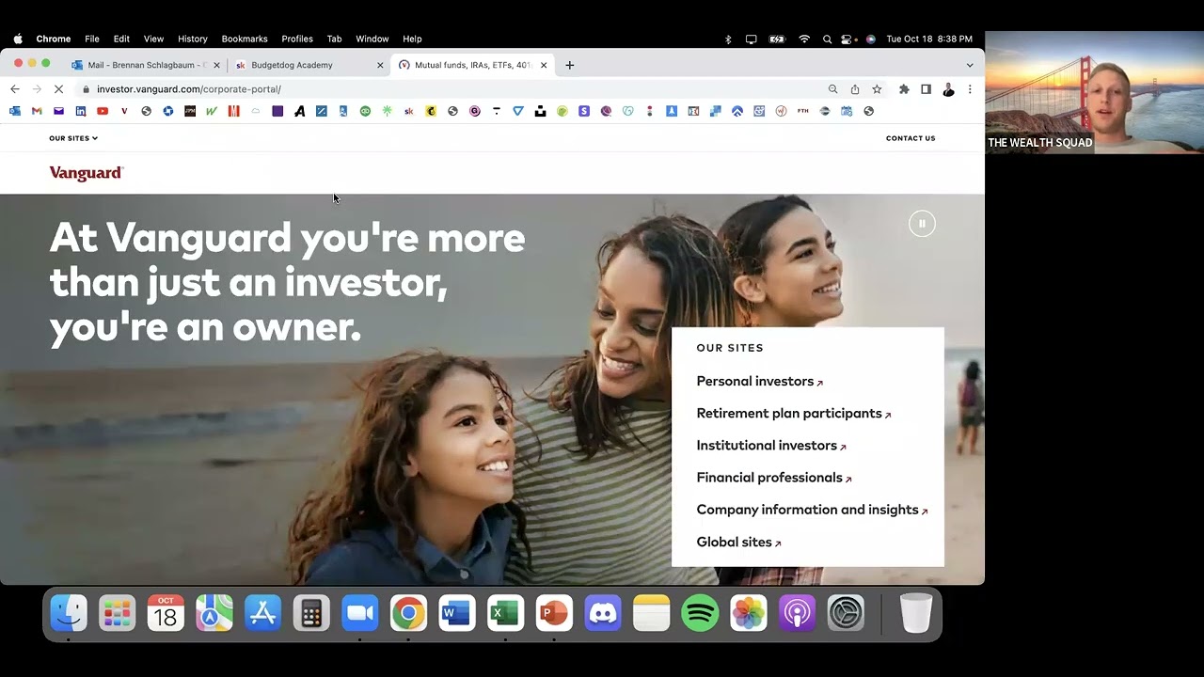This screenshot has width=1204, height=677.
Task: Click the CONTACT US link
Action: pyautogui.click(x=911, y=138)
